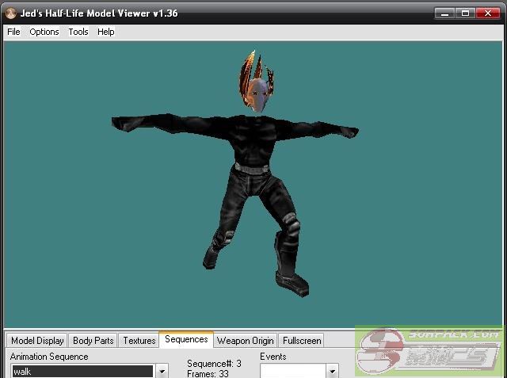
Task: Open the Tools menu
Action: 78,32
